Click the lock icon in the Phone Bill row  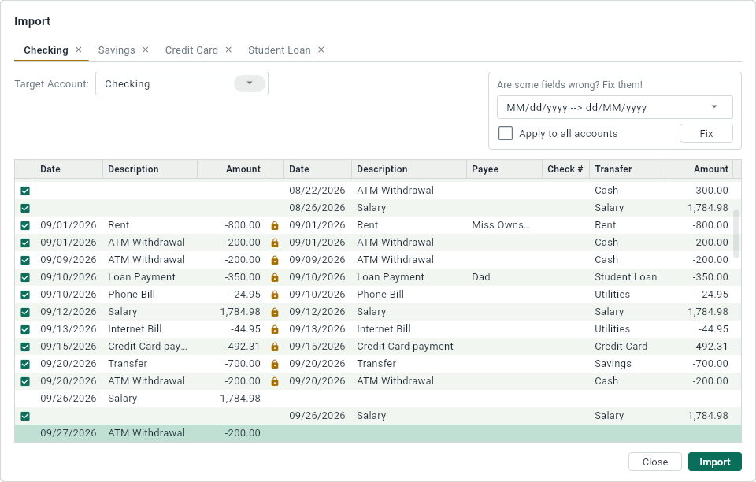click(275, 295)
